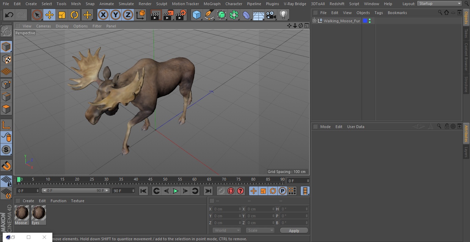The width and height of the screenshot is (470, 242).
Task: Open viewport Cameras menu
Action: pos(43,26)
